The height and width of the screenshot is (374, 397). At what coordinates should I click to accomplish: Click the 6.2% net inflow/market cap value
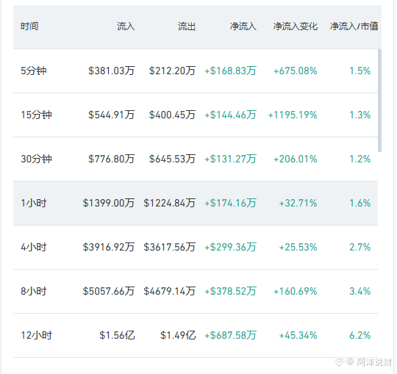(x=360, y=335)
